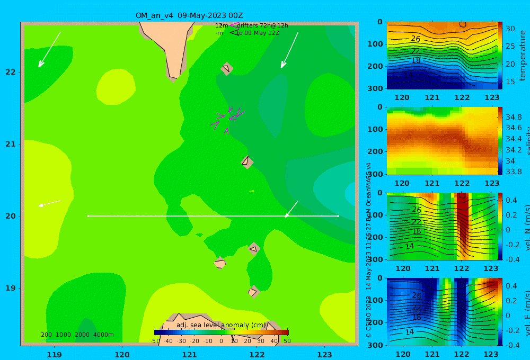Click the vel. N panel colorbar

(x=500, y=226)
